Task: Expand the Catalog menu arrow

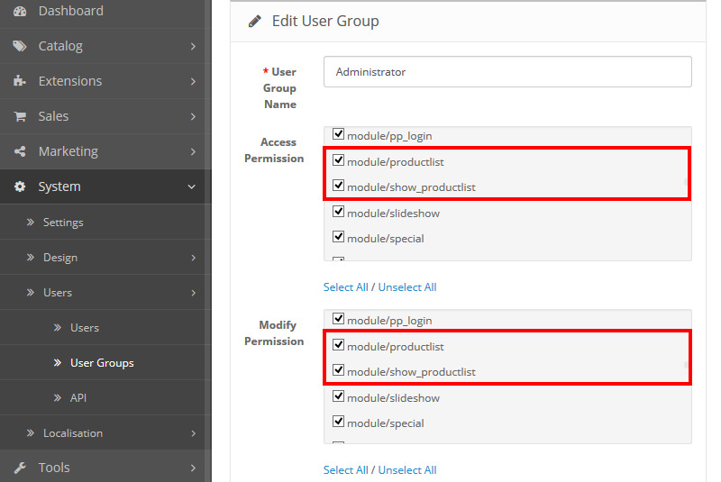Action: click(193, 46)
